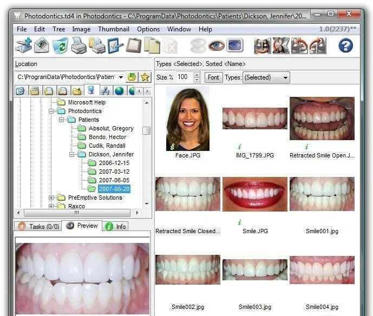Collapse the Patients tree node
Viewport: 373px width, 316px height.
tap(61, 120)
